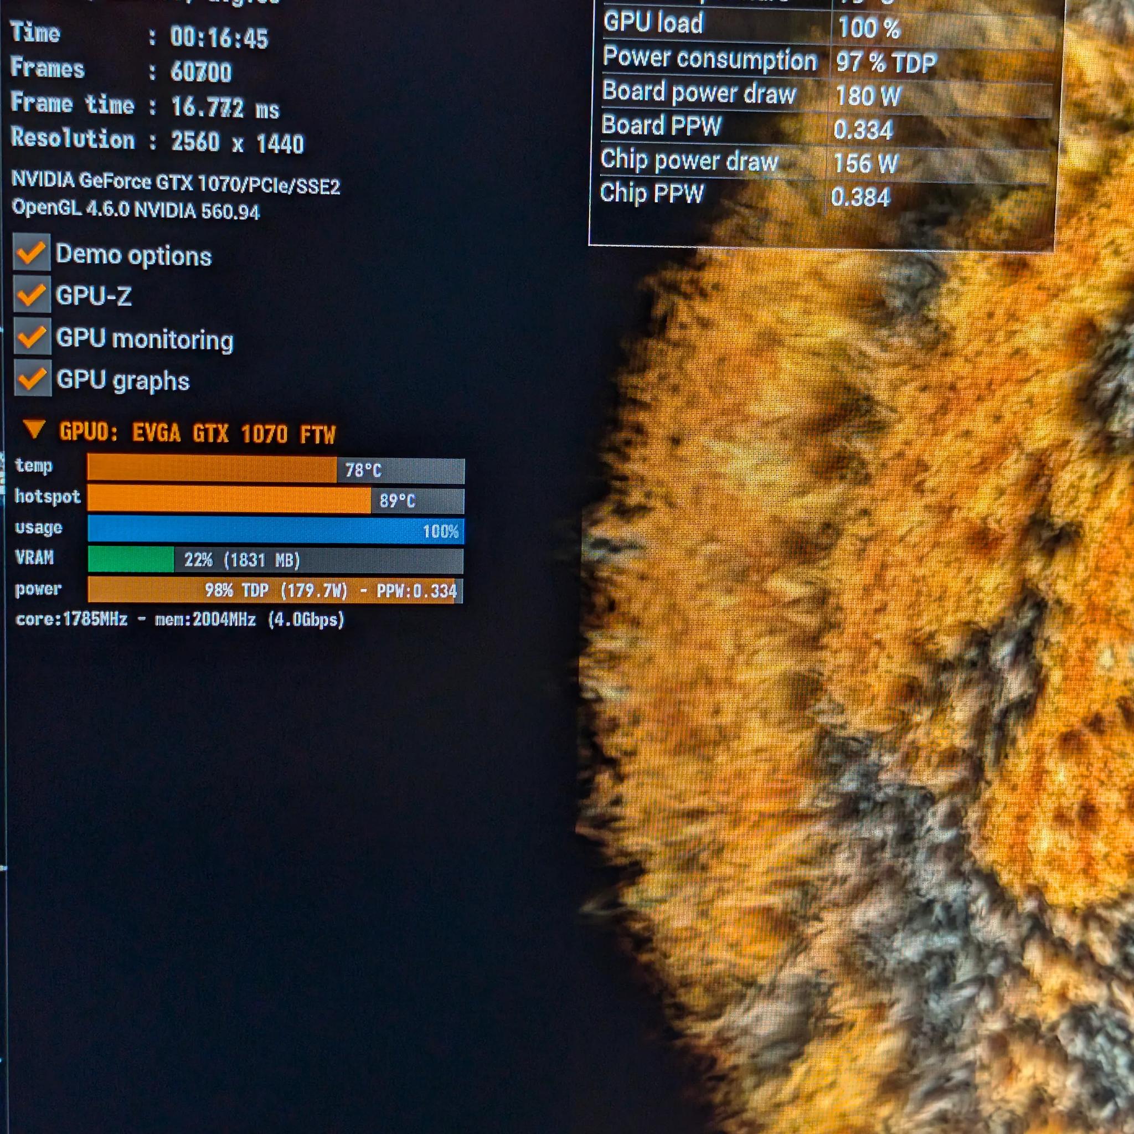Image resolution: width=1134 pixels, height=1134 pixels.
Task: Click the GPU monitoring label
Action: (145, 339)
